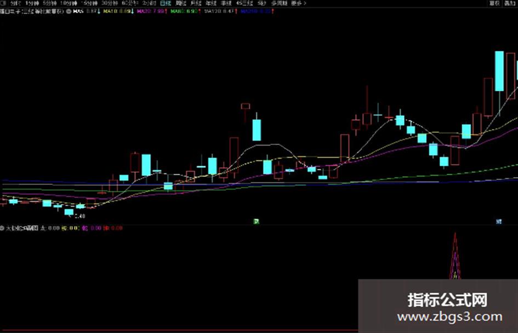The image size is (518, 333).
Task: Click the 复权 button at top right
Action: [494, 3]
